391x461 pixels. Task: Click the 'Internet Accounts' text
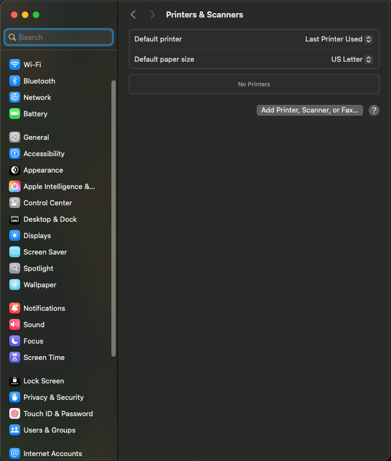point(52,453)
